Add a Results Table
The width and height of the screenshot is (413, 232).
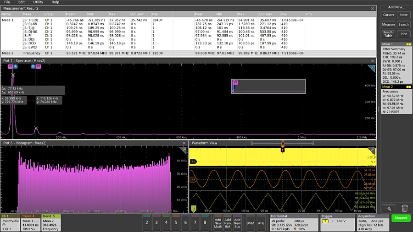coord(388,34)
